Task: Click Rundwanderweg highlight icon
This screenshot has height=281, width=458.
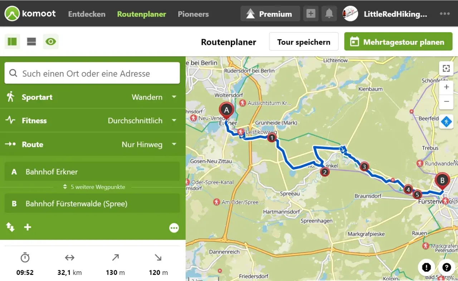Action: click(x=420, y=163)
